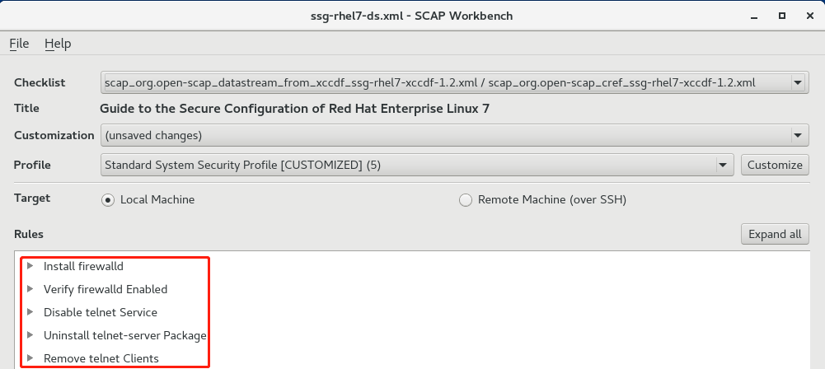
Task: Open the Checklist dropdown
Action: [455, 82]
